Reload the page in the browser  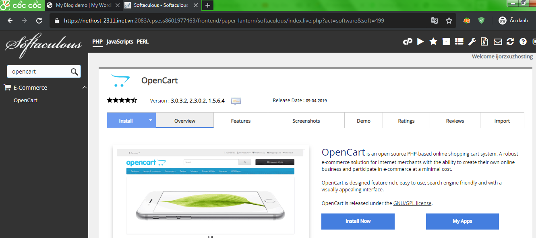point(39,21)
